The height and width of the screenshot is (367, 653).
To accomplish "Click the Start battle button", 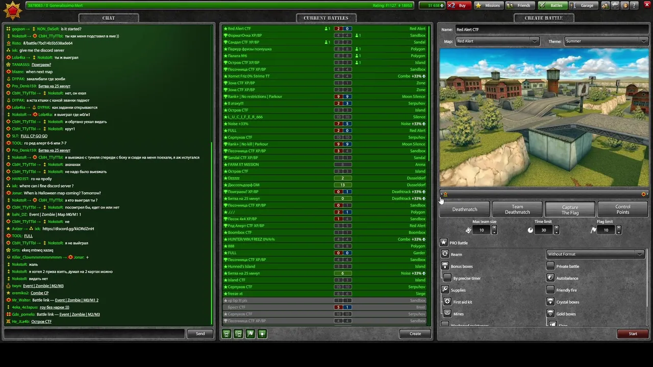I will (633, 334).
